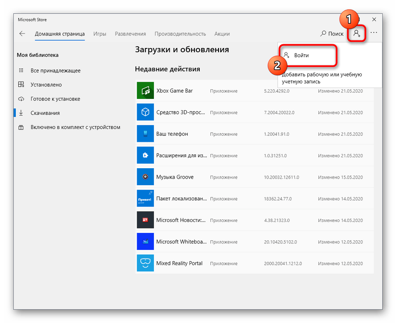Click the 3D viewer app icon
This screenshot has width=396, height=323.
point(145,112)
